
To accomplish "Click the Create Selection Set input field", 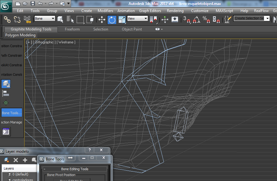I will pyautogui.click(x=249, y=18).
